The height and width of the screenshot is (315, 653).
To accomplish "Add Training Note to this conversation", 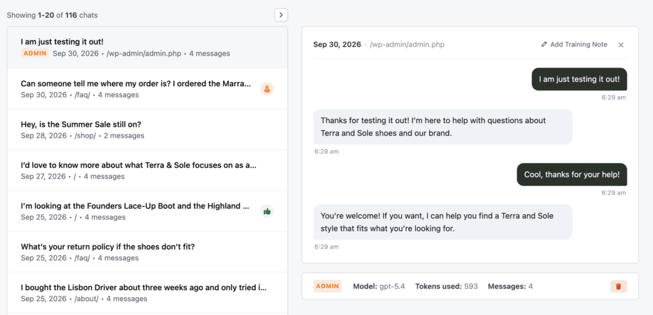I will pyautogui.click(x=575, y=44).
